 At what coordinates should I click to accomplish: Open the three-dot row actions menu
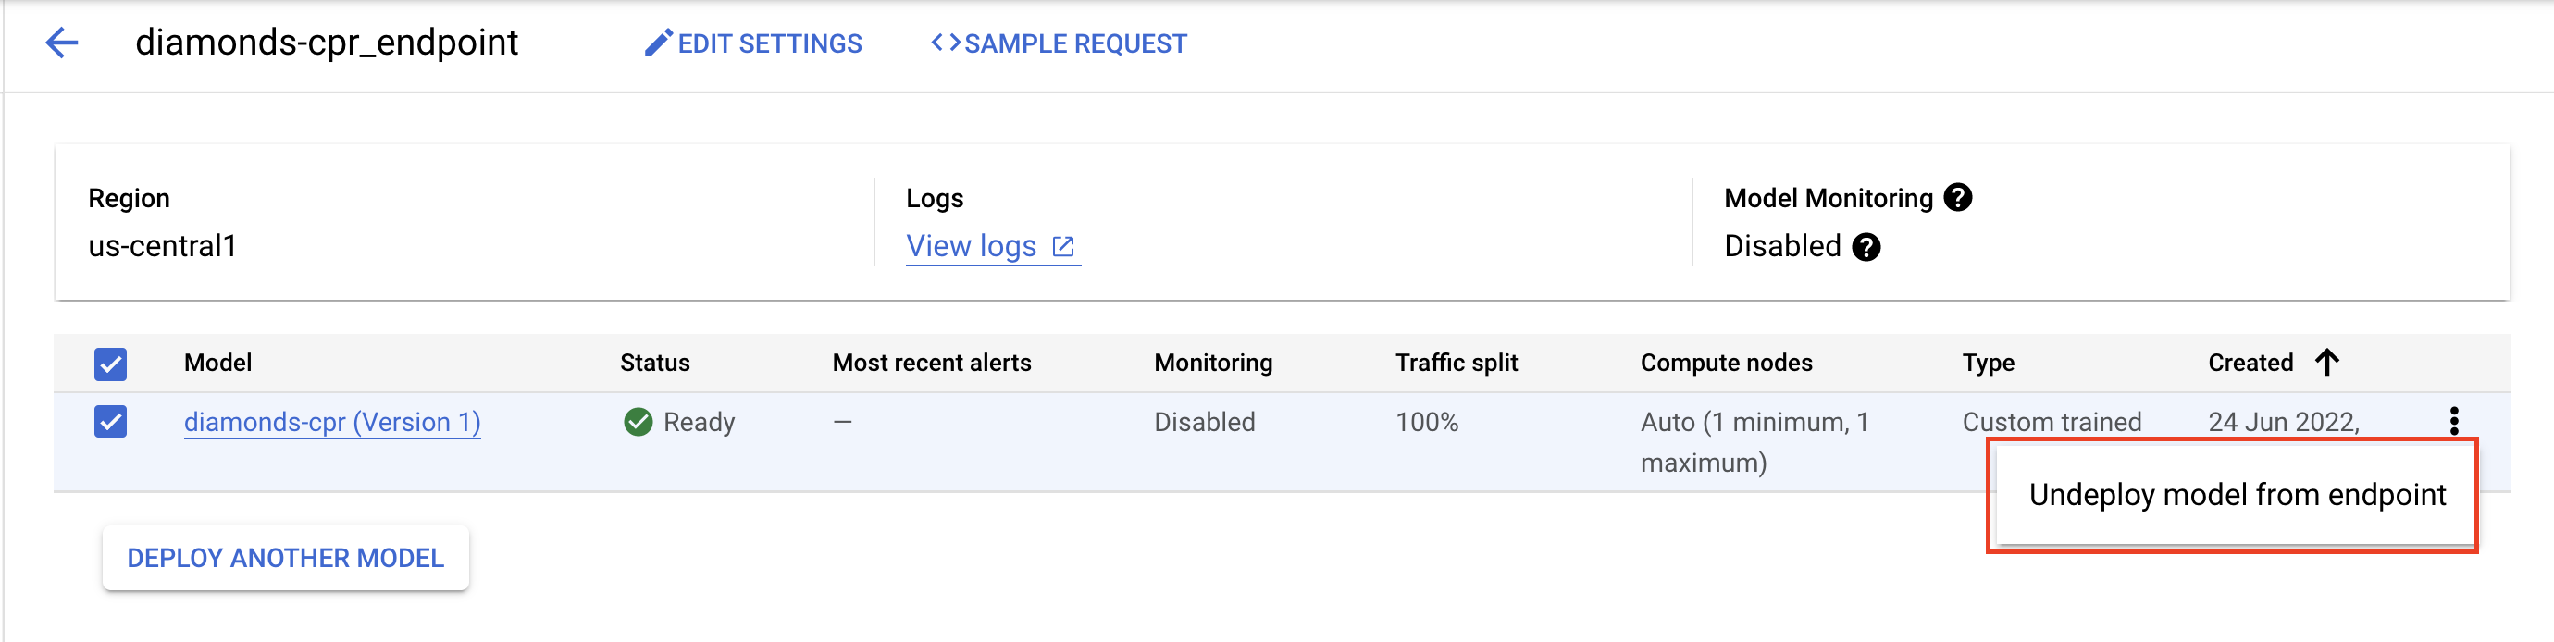coord(2454,421)
